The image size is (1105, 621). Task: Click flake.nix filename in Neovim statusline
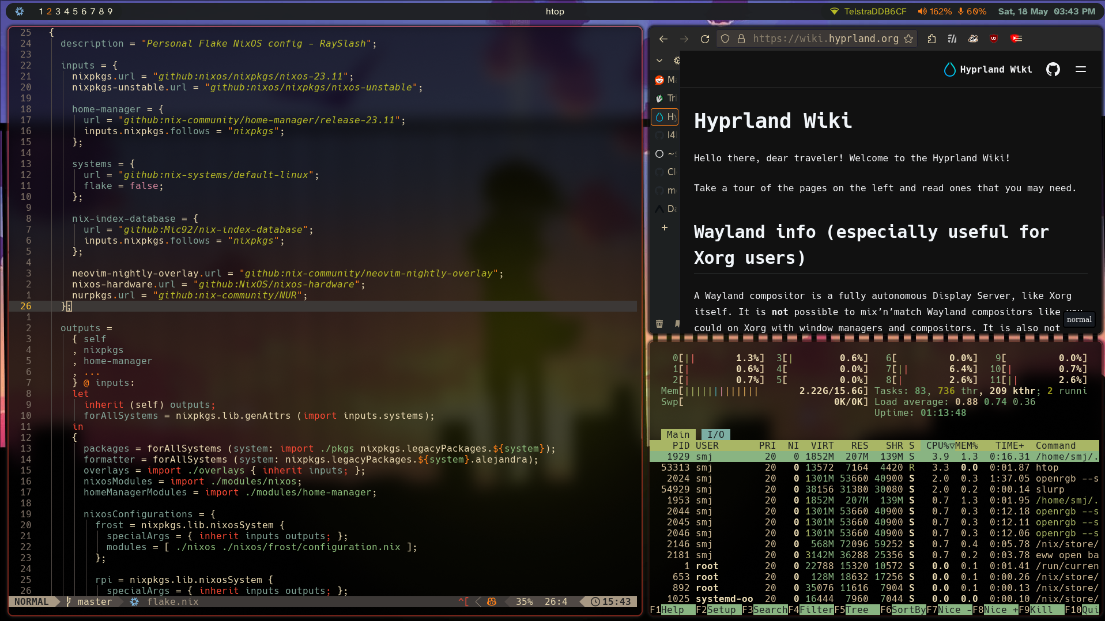click(x=172, y=601)
